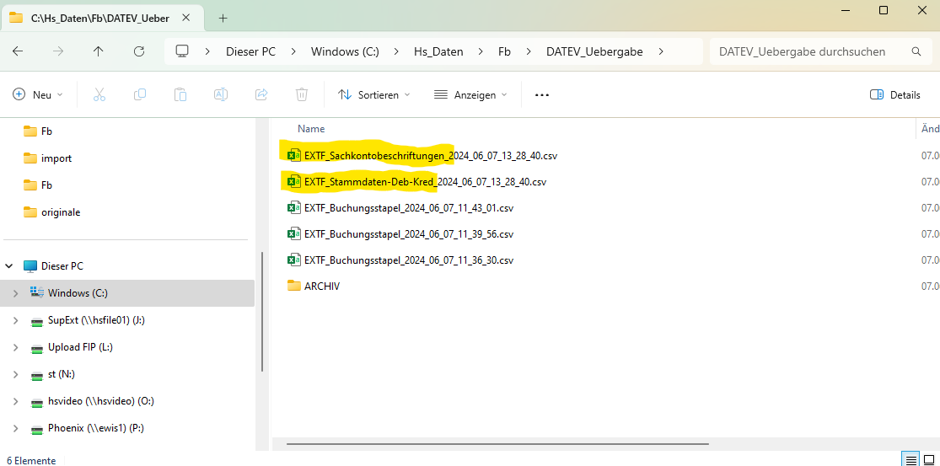940x466 pixels.
Task: Open a new tab with plus button
Action: pyautogui.click(x=223, y=18)
